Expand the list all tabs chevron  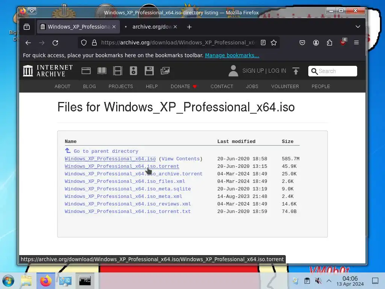(358, 27)
